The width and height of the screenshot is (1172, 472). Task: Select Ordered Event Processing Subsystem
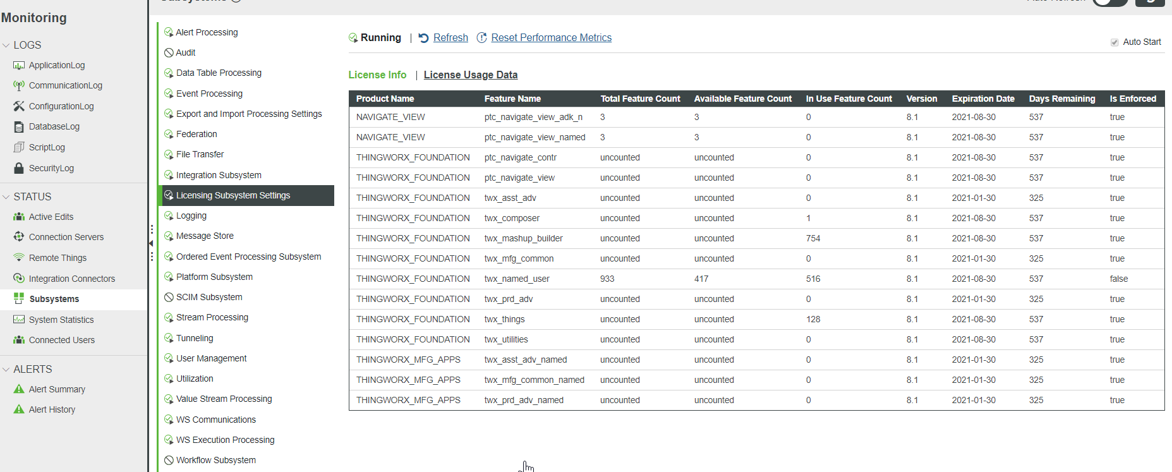(x=248, y=257)
